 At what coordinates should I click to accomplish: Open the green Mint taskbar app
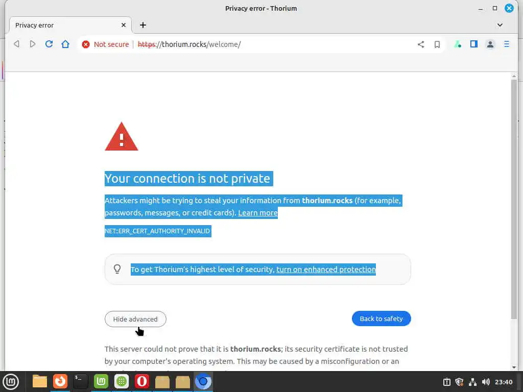(101, 382)
